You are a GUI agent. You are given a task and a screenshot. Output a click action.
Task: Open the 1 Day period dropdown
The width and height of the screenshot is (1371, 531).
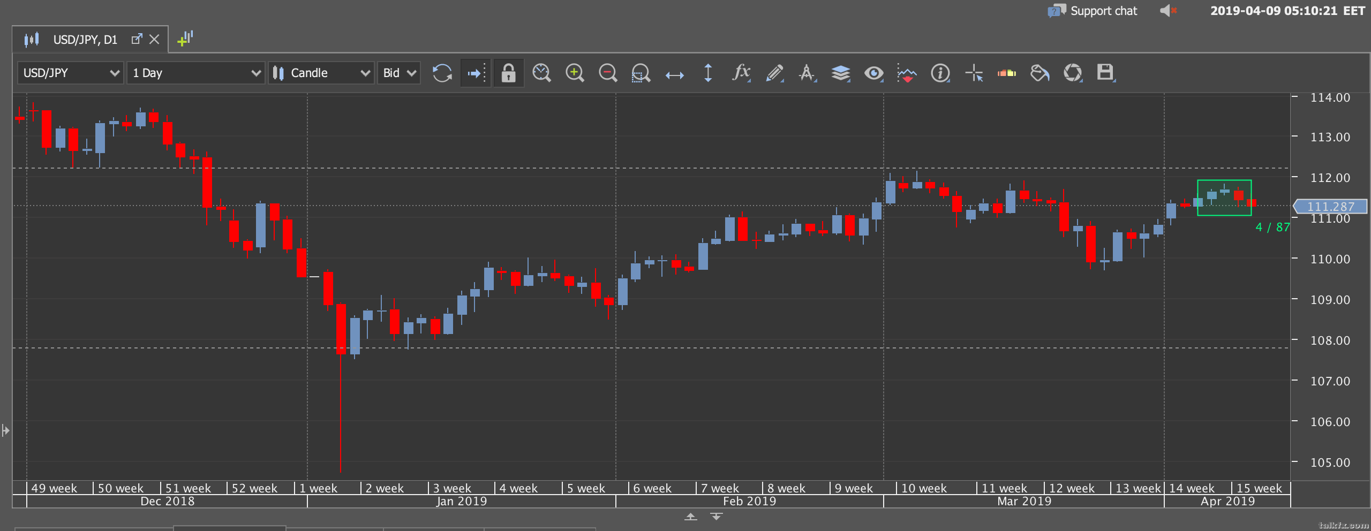[x=196, y=73]
